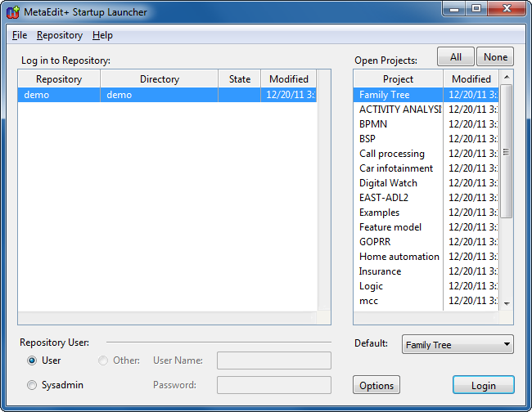532x412 pixels.
Task: Click the Password input field
Action: pos(273,385)
